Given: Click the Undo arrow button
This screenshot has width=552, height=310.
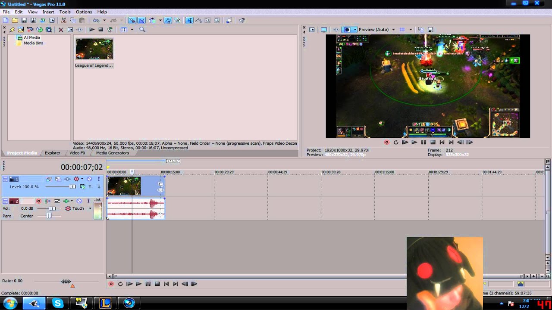Looking at the screenshot, I should tap(96, 20).
